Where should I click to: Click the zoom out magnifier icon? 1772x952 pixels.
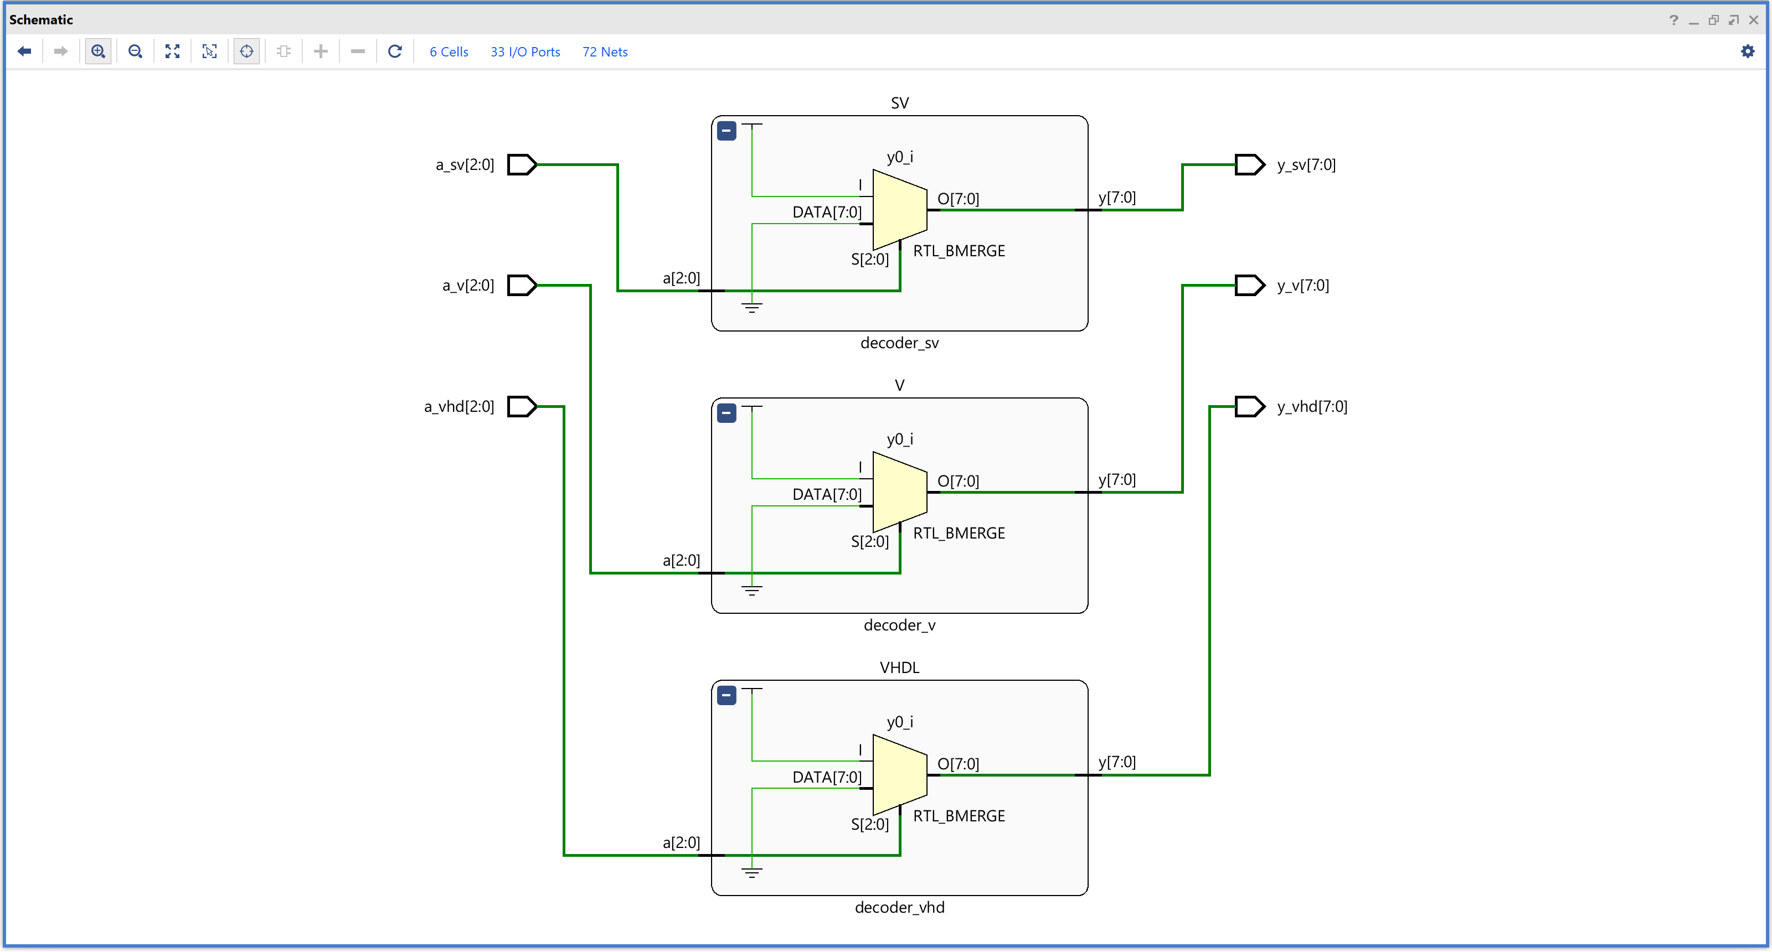tap(136, 51)
